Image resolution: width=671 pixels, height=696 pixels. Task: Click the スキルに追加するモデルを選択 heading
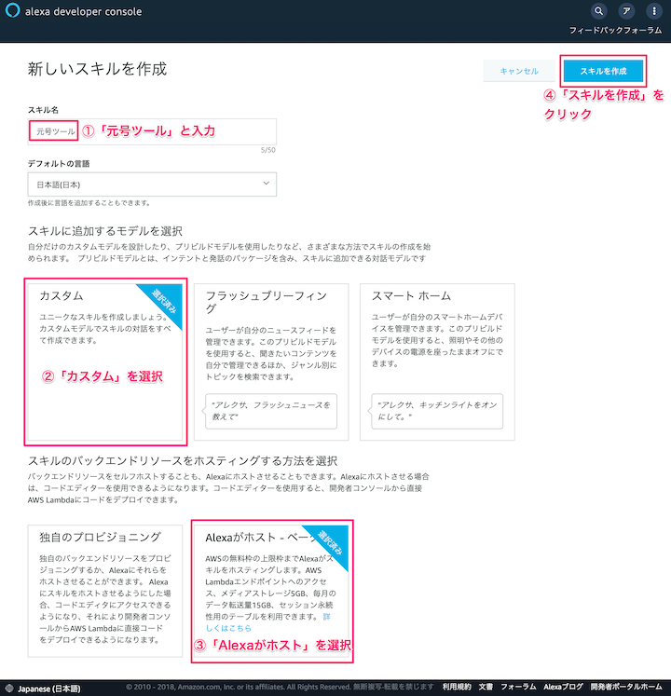tap(105, 231)
